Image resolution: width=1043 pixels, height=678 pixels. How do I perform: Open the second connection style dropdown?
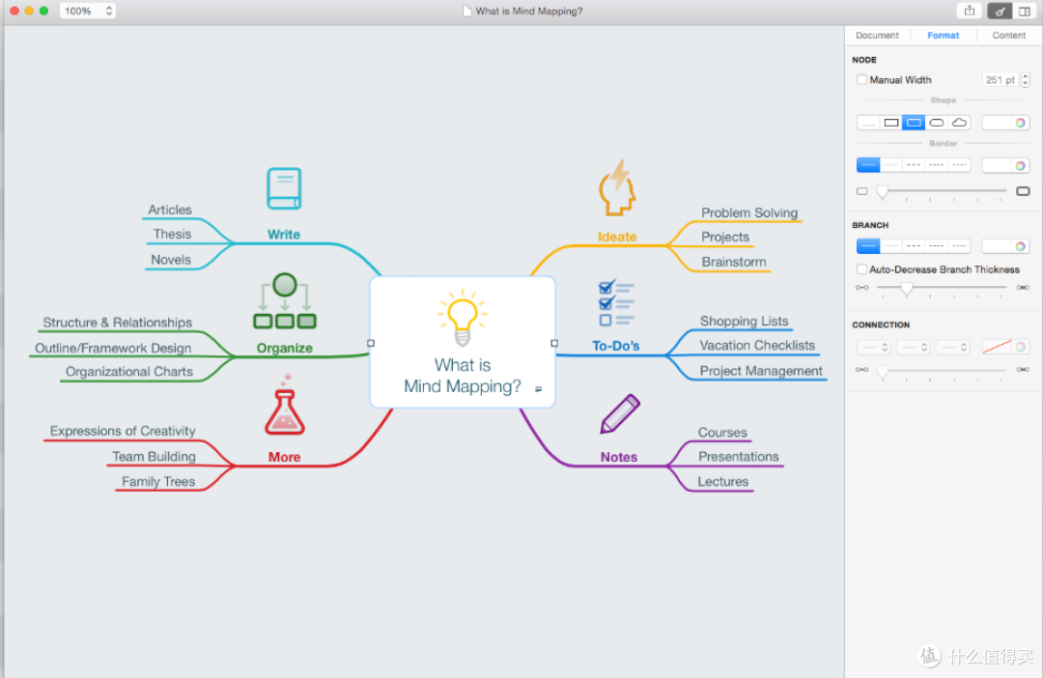click(x=914, y=348)
